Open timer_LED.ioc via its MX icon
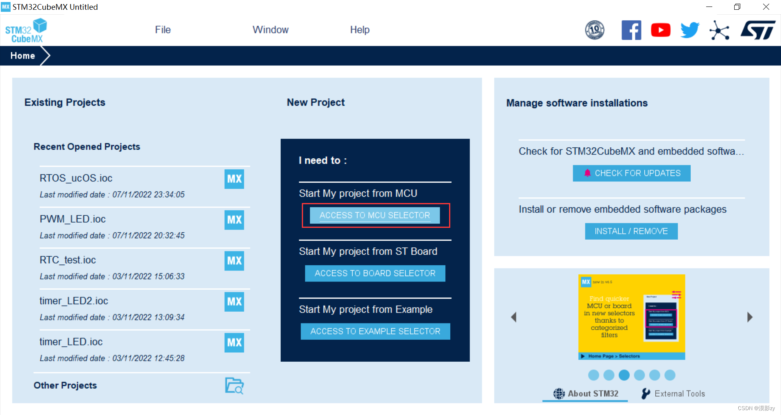 pos(234,343)
